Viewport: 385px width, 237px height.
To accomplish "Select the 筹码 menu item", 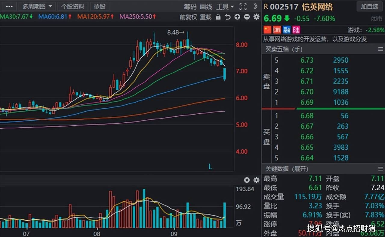I will point(190,7).
